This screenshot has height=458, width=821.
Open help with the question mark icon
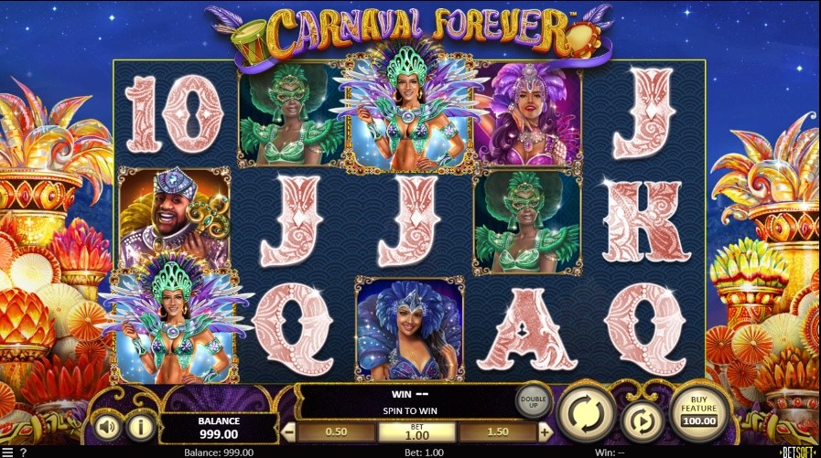[x=23, y=453]
